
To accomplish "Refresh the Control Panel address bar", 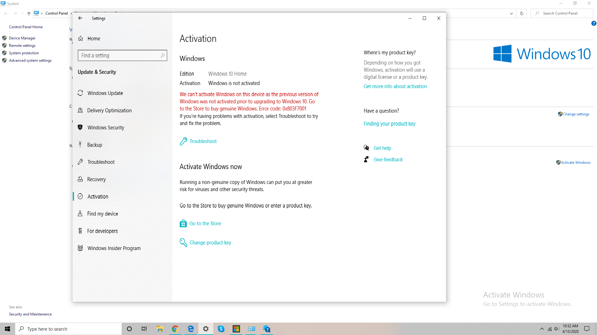I will click(x=522, y=13).
